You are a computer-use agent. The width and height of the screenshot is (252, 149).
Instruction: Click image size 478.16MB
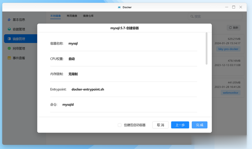pyautogui.click(x=234, y=61)
